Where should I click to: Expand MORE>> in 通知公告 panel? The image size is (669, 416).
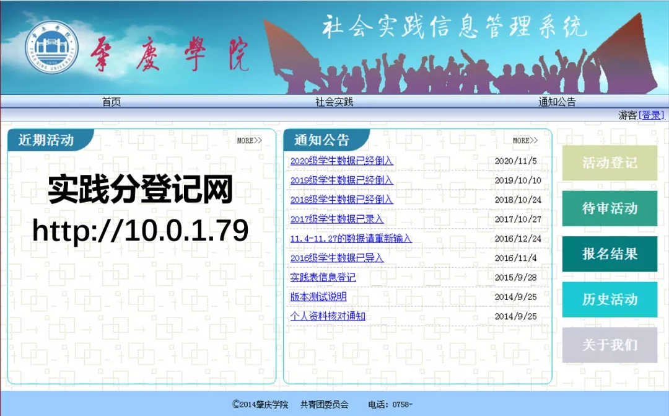point(525,141)
